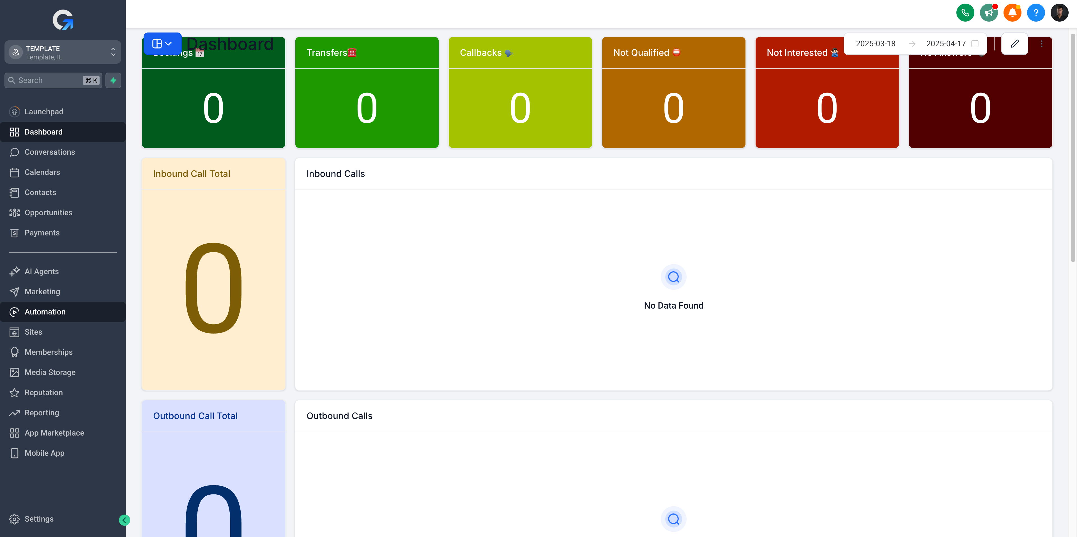Click the date range calendar icon
This screenshot has height=537, width=1077.
[975, 43]
